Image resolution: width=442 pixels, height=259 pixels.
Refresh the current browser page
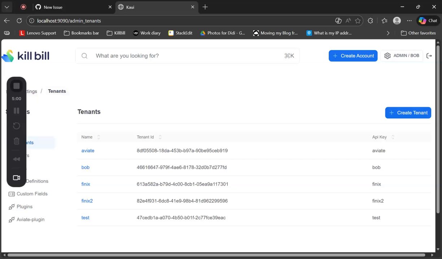tap(19, 21)
